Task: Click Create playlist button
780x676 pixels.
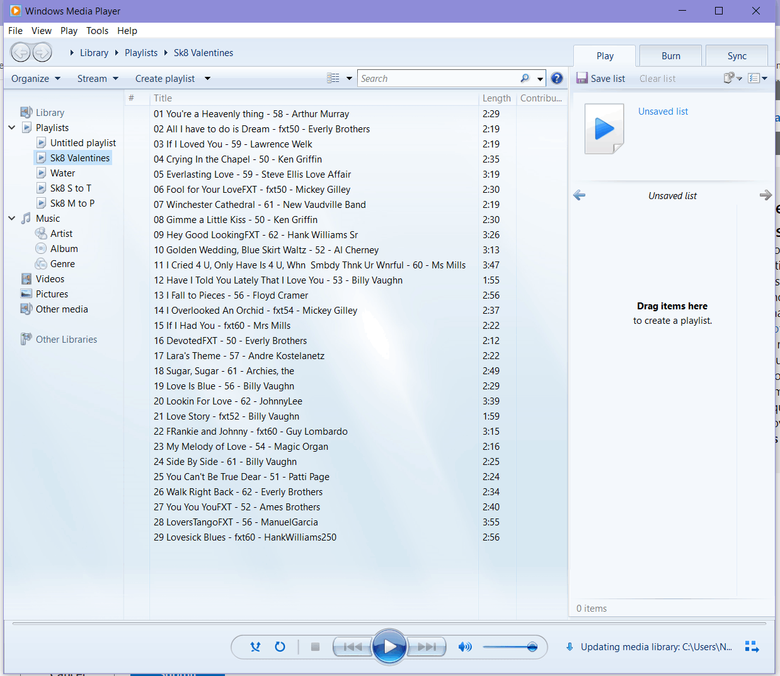Action: click(x=165, y=78)
